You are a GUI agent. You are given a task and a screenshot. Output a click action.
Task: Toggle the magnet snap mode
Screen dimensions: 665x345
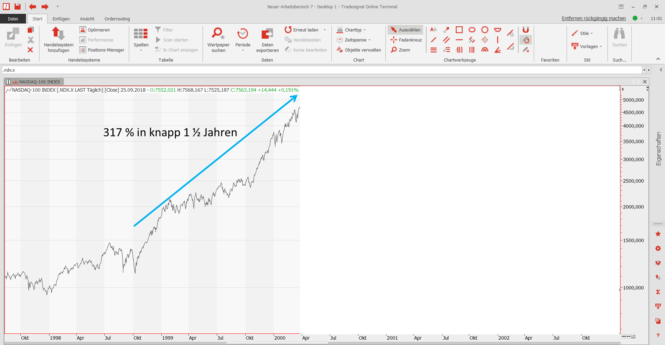click(525, 30)
